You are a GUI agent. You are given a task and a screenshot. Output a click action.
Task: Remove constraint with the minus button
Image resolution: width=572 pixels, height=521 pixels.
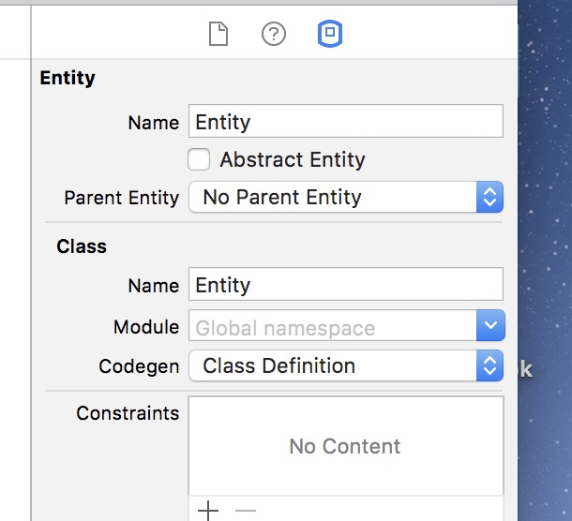[x=246, y=511]
